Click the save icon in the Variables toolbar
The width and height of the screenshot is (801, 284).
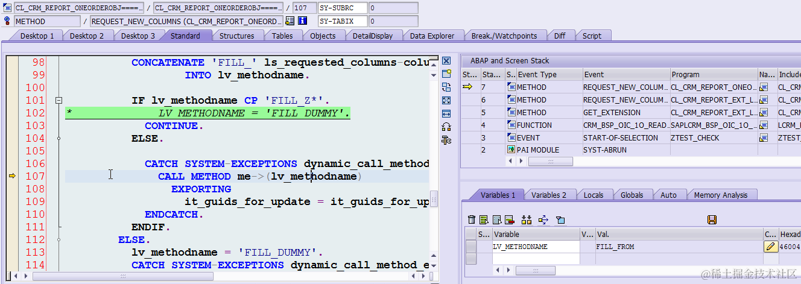coord(712,219)
